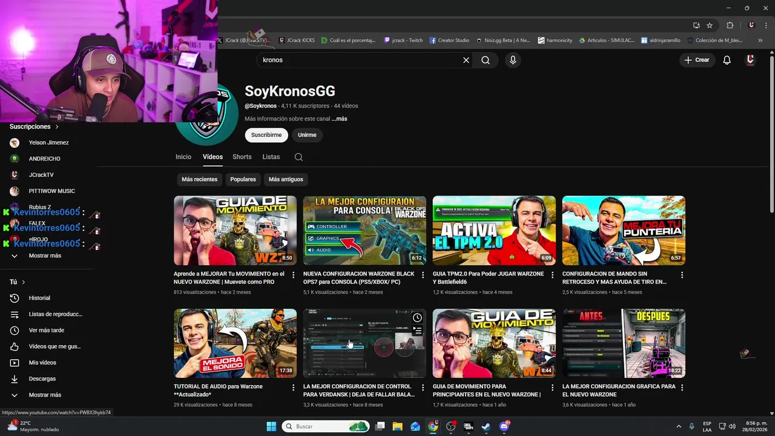The height and width of the screenshot is (436, 775).
Task: Click the Suscribirme button
Action: pyautogui.click(x=266, y=135)
